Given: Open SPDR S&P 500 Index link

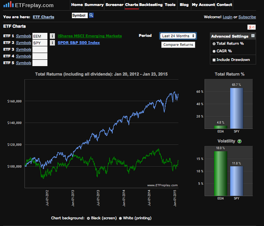Looking at the screenshot, I should click(x=79, y=43).
